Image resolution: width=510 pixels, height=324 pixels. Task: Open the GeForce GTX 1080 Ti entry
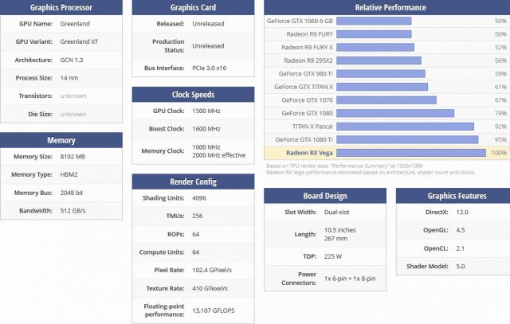click(304, 139)
